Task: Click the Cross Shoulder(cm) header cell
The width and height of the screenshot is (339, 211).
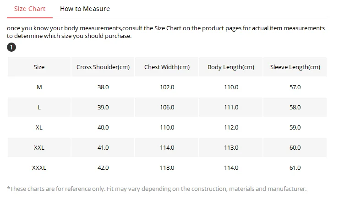Action: (103, 67)
